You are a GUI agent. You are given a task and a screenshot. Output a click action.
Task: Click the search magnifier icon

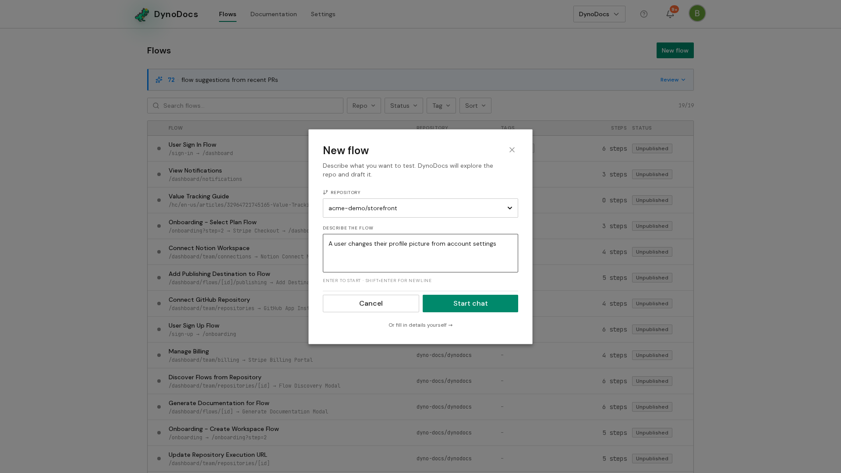(x=156, y=106)
